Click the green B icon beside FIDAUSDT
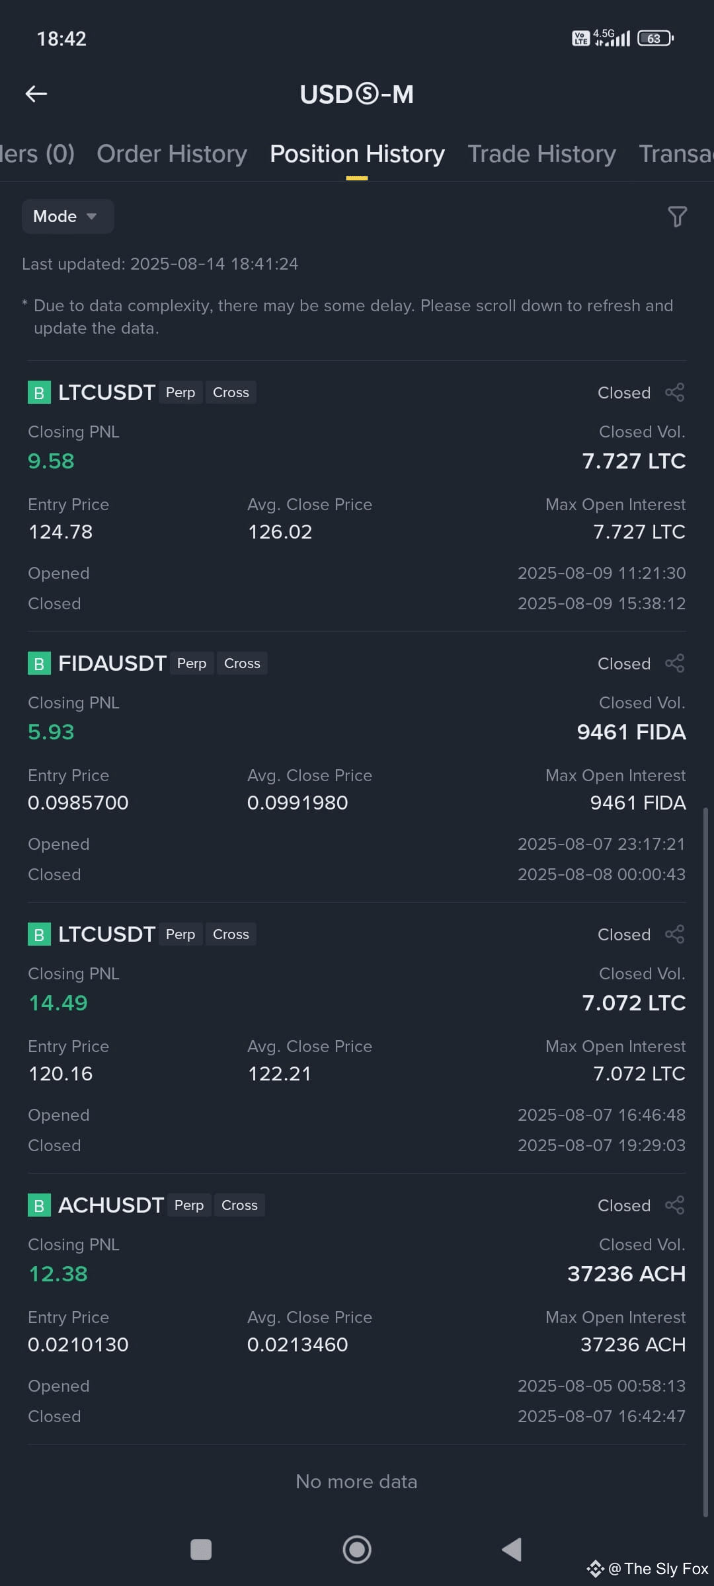Viewport: 714px width, 1586px height. point(39,663)
